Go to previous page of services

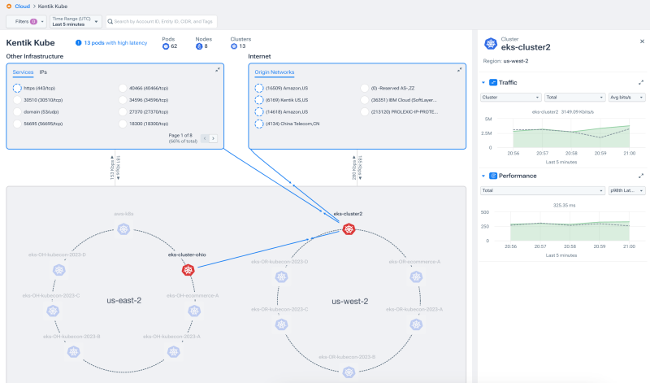pos(205,138)
